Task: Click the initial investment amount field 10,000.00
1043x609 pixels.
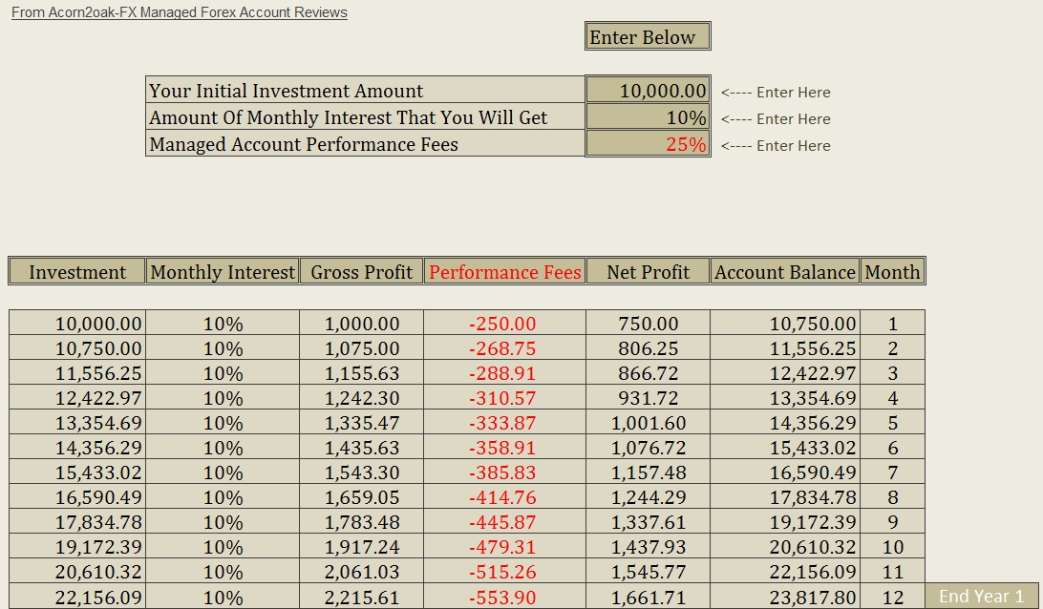Action: (x=648, y=90)
